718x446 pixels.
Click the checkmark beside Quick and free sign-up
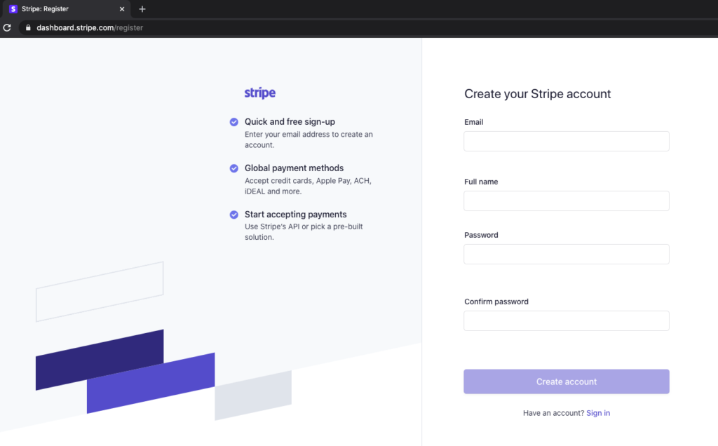[x=233, y=122]
